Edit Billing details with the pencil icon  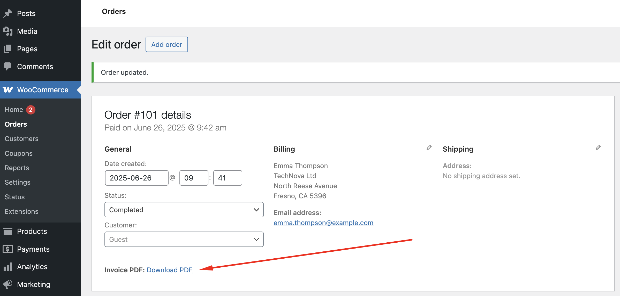[429, 147]
